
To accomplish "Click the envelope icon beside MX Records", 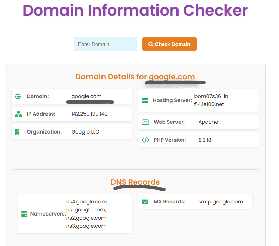I will 145,202.
